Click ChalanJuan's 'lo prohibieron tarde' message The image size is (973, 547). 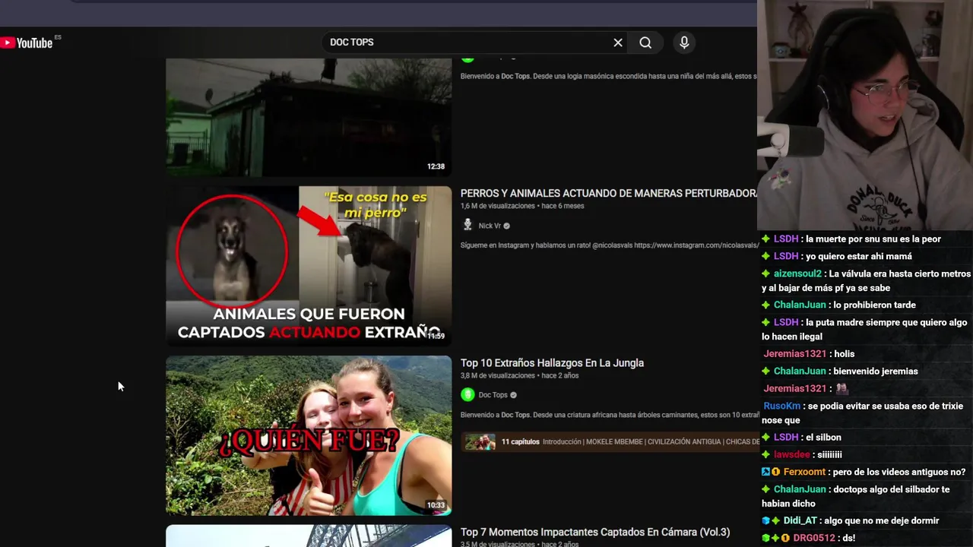click(874, 305)
